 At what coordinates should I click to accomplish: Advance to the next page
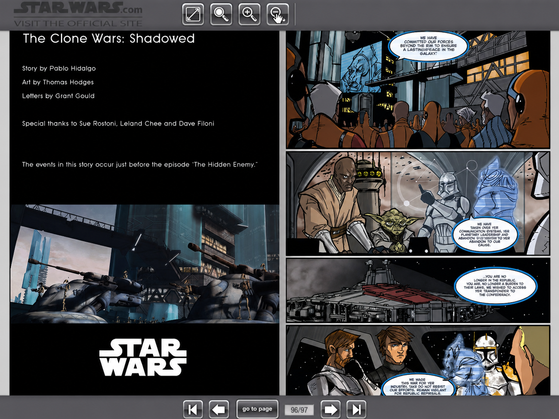coord(331,409)
